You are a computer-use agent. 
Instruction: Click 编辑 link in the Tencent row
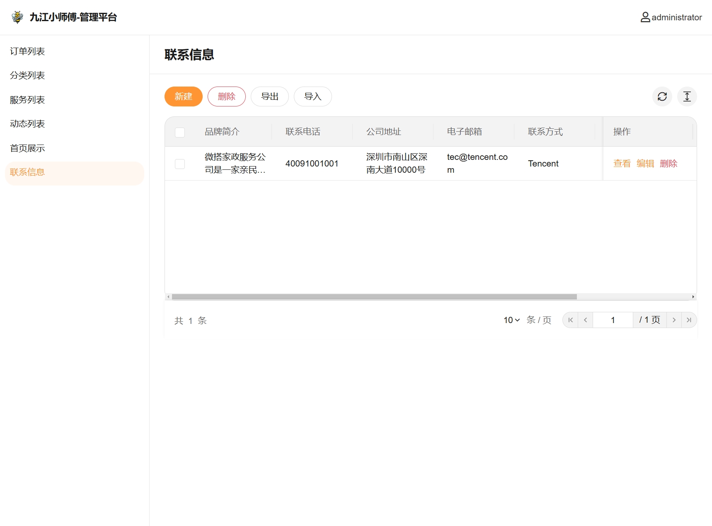645,164
